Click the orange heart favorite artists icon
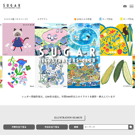 [x=75, y=19]
